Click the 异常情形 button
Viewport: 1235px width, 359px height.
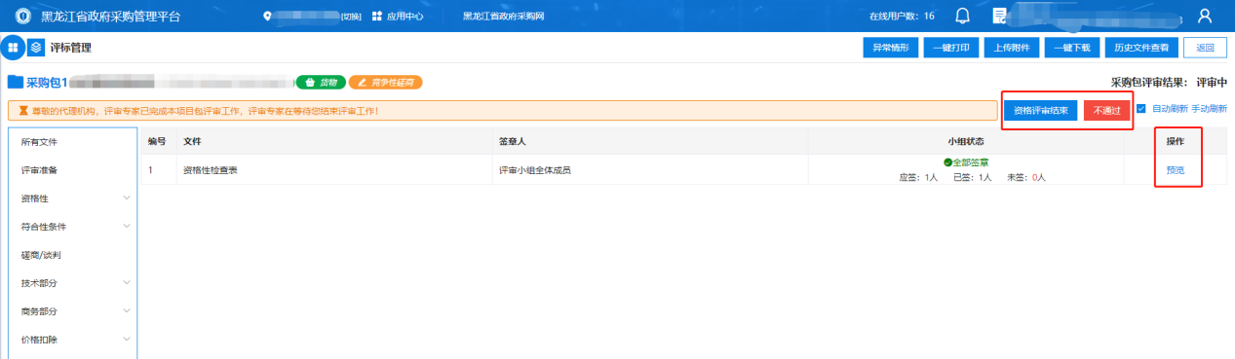coord(891,48)
